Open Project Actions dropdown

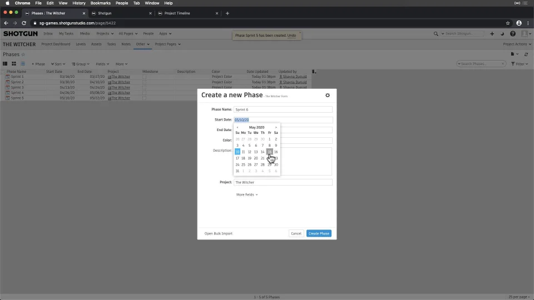tap(517, 44)
